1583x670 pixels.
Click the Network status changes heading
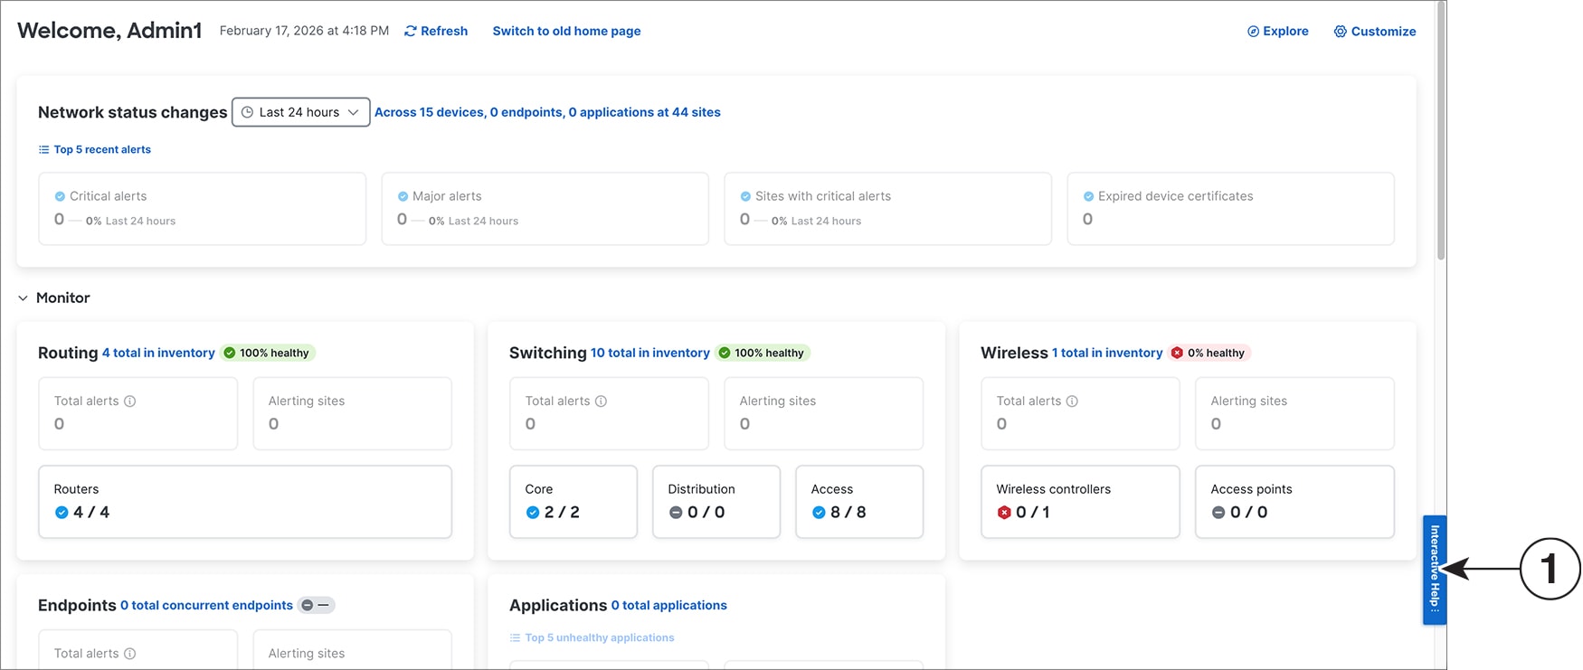(x=132, y=112)
